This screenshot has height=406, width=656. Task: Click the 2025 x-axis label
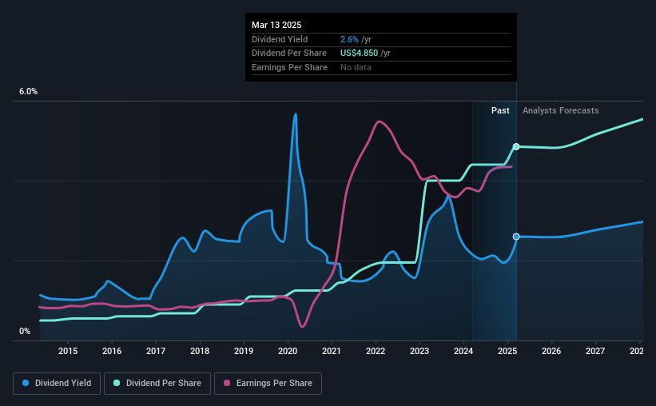[507, 351]
